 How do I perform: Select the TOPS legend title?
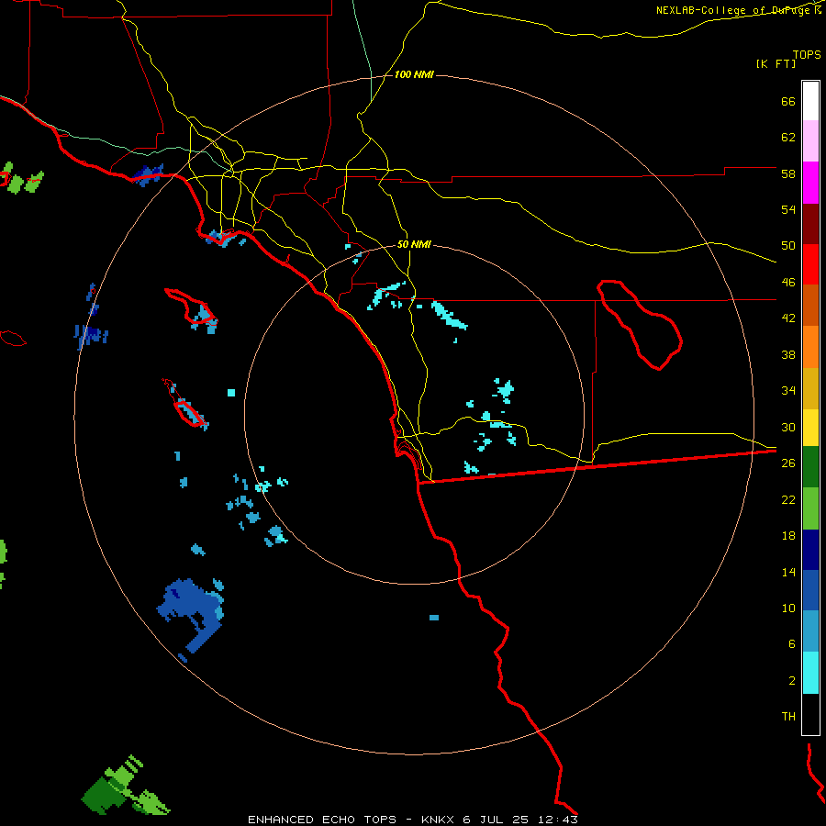[807, 54]
